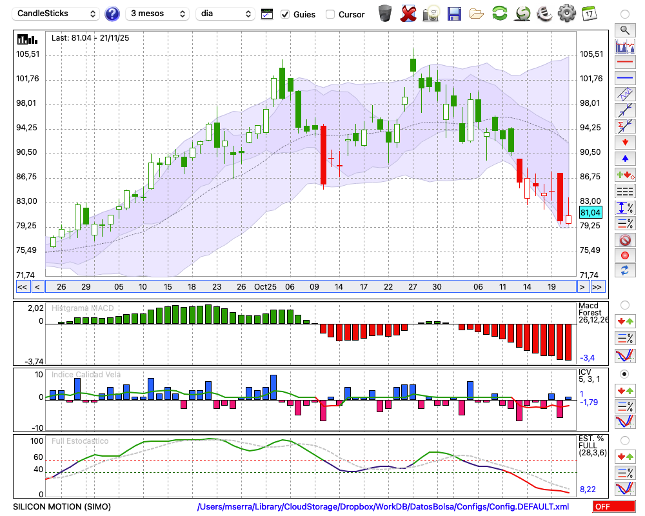Click the trash can icon

[385, 13]
